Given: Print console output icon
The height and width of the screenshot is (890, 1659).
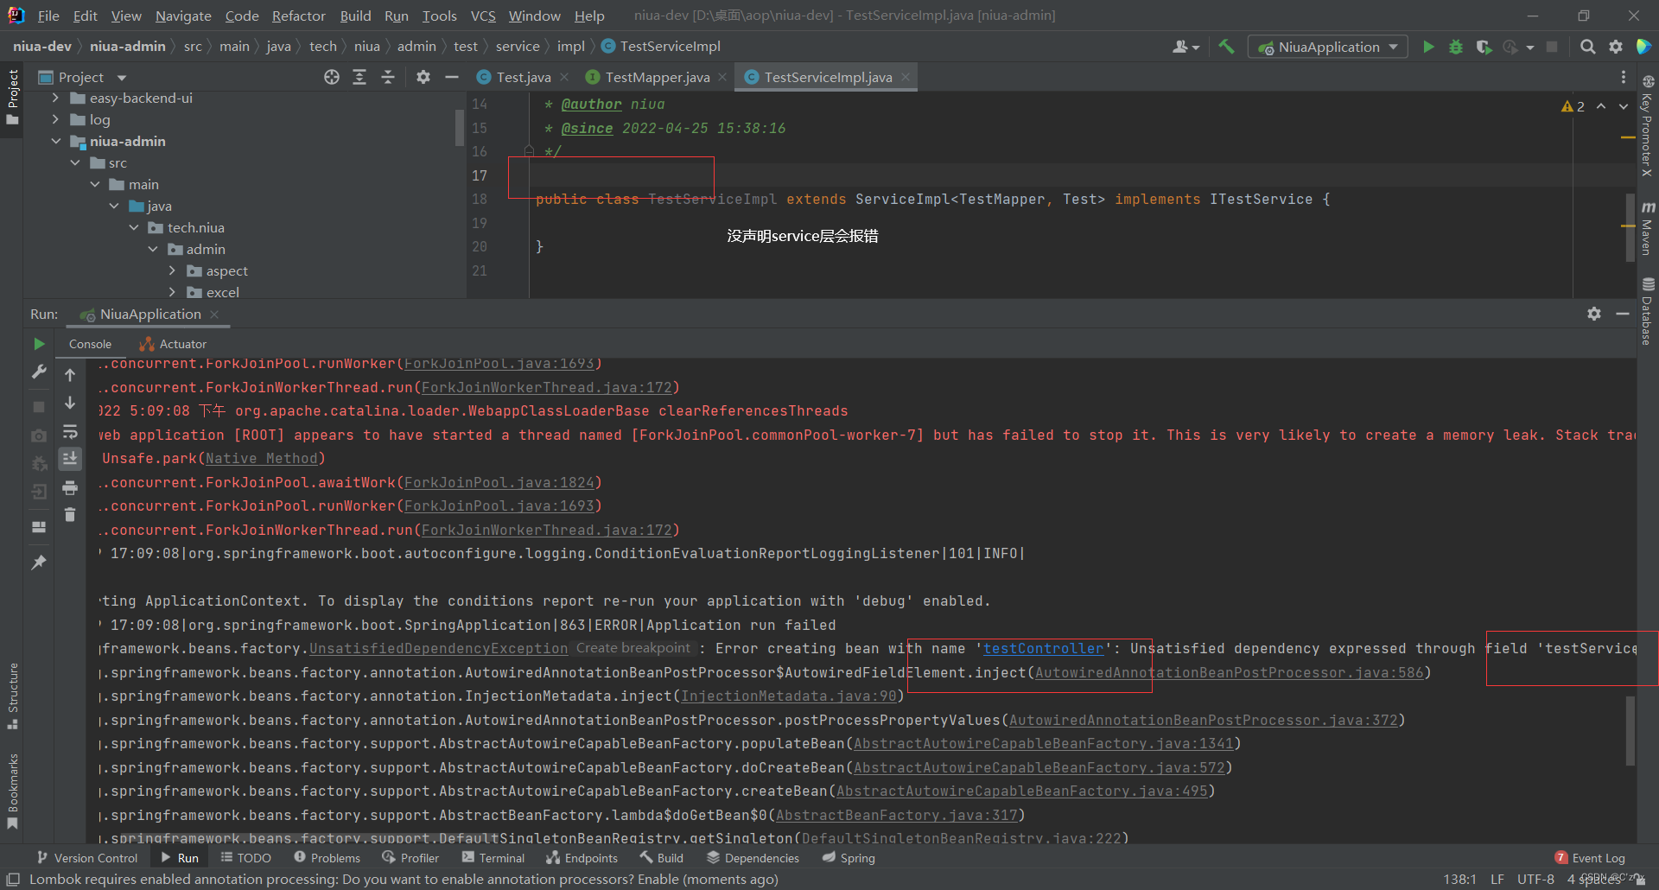Looking at the screenshot, I should pyautogui.click(x=70, y=488).
